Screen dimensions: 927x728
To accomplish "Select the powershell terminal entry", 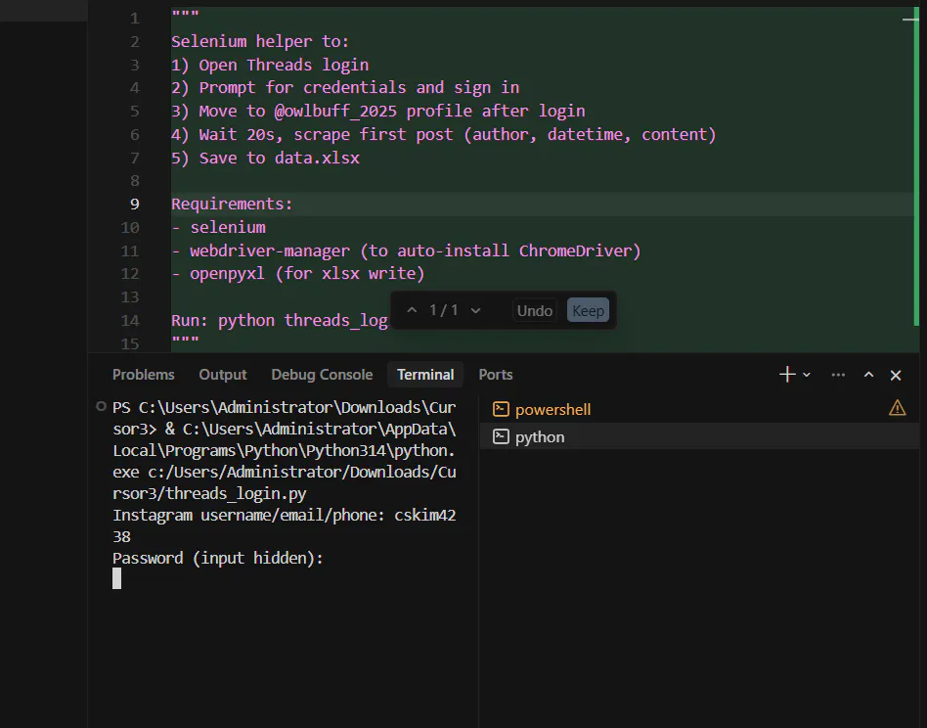I will coord(699,409).
